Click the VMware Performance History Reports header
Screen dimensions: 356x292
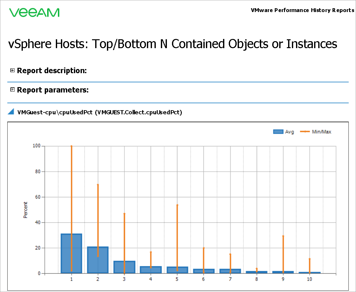(x=302, y=10)
